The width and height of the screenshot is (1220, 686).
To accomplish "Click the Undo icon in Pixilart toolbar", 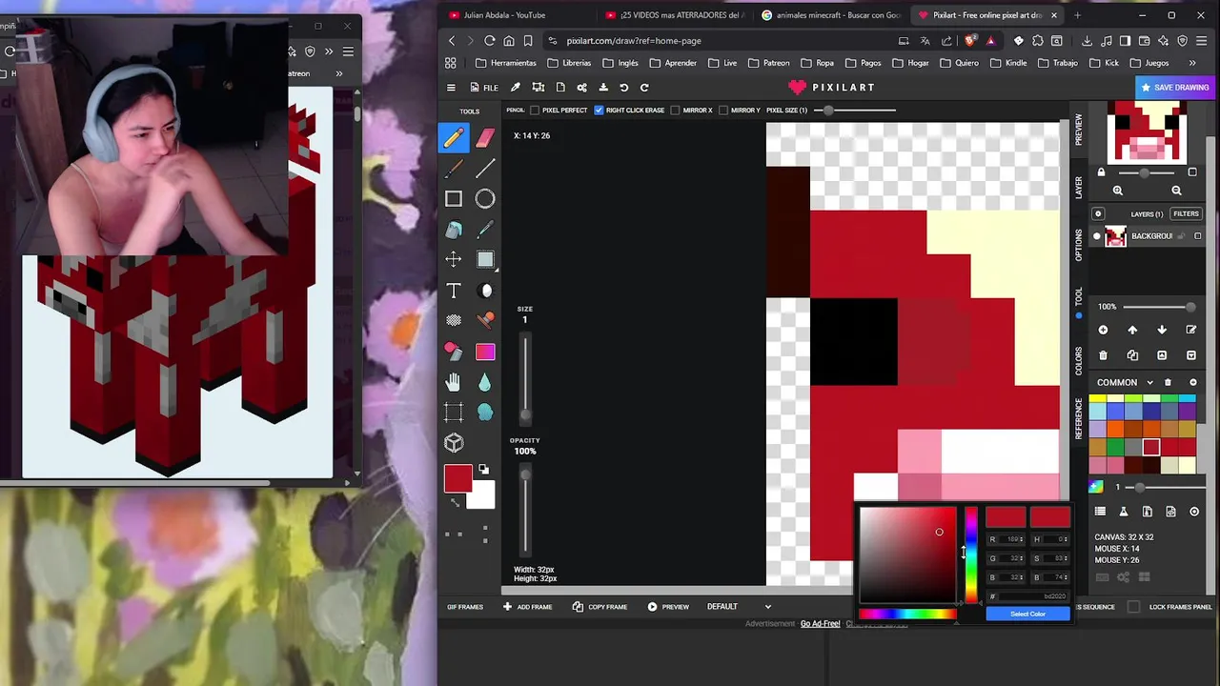I will (624, 88).
